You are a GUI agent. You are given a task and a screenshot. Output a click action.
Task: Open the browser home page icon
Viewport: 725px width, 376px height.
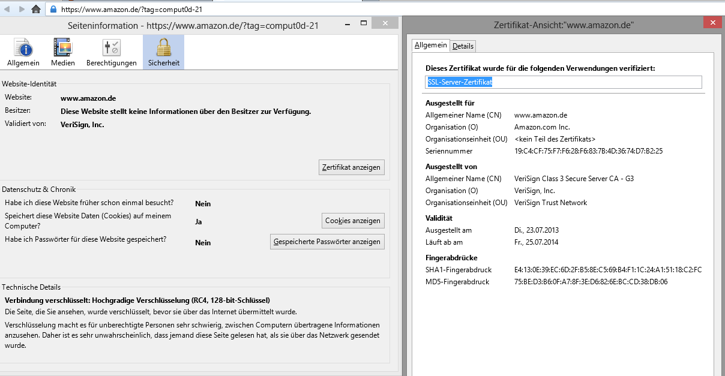36,9
